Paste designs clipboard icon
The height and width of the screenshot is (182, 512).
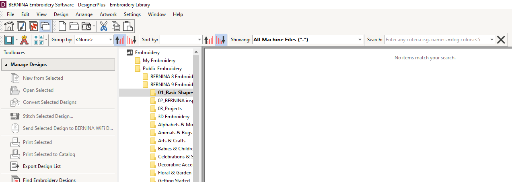pyautogui.click(x=128, y=26)
